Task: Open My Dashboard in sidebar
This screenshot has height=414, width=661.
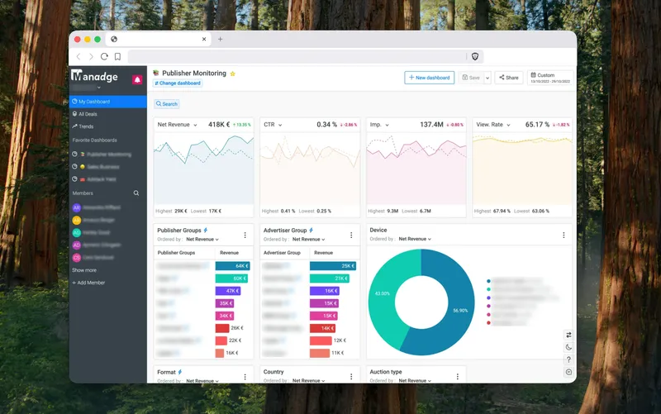Action: [108, 102]
